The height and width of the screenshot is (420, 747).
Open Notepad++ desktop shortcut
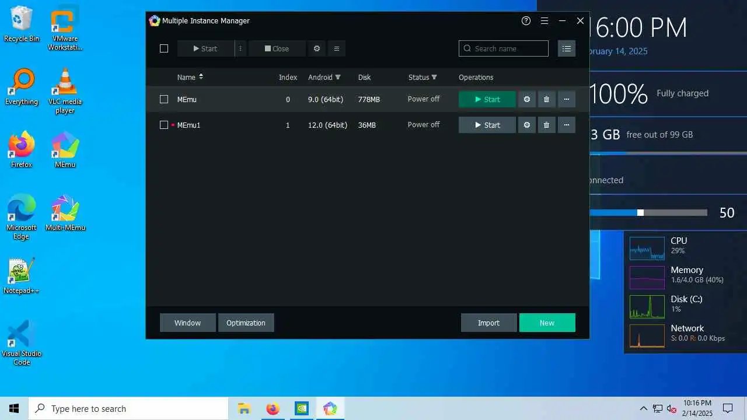(x=22, y=276)
